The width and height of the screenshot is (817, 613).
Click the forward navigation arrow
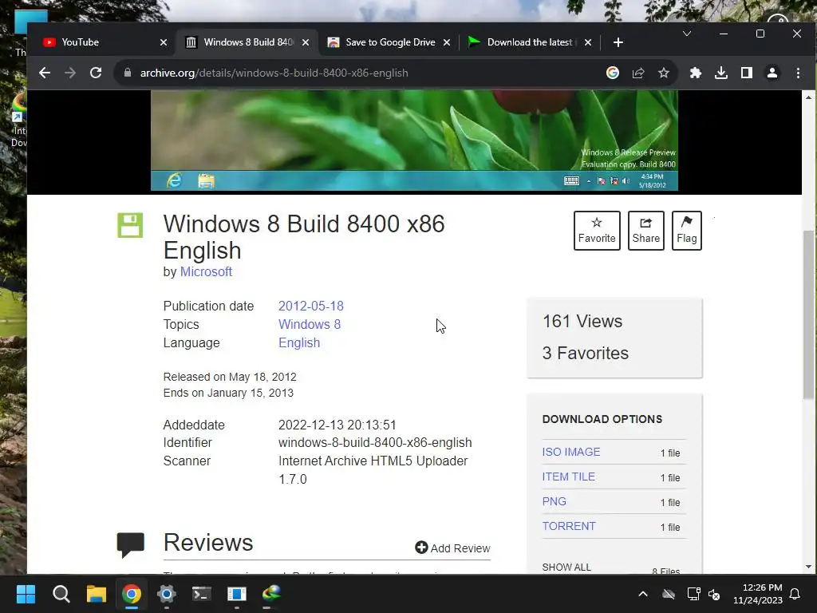(x=70, y=73)
